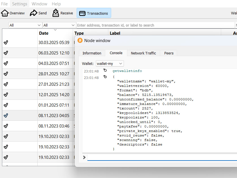Select the Transactions toolbar button
Image resolution: width=237 pixels, height=178 pixels.
pyautogui.click(x=94, y=13)
